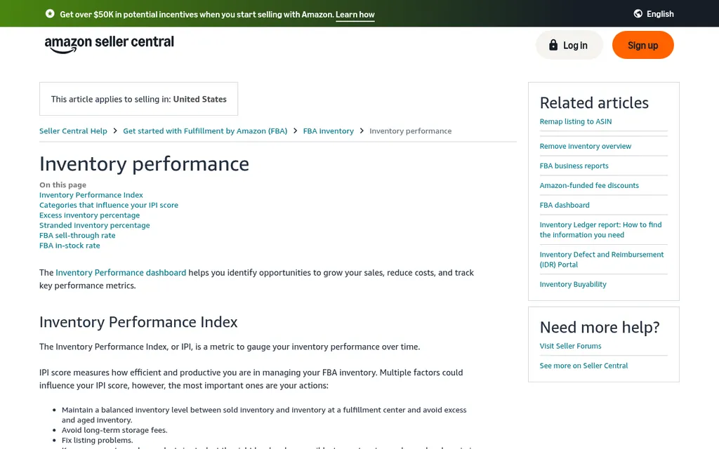Jump to FBA in-stock rate section
719x449 pixels.
[70, 245]
